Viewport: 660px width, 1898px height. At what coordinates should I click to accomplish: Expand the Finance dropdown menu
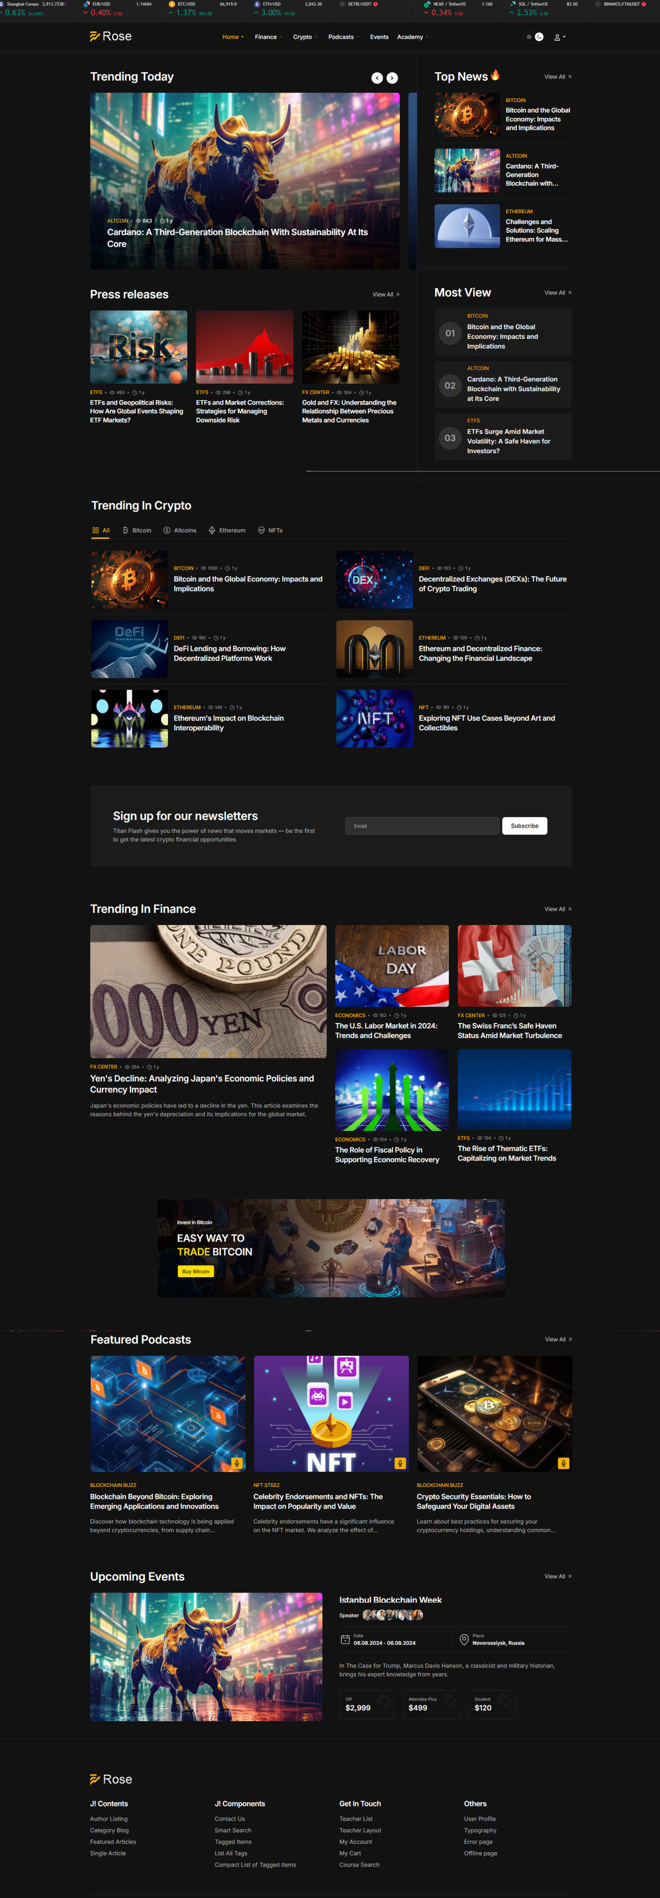pyautogui.click(x=268, y=37)
